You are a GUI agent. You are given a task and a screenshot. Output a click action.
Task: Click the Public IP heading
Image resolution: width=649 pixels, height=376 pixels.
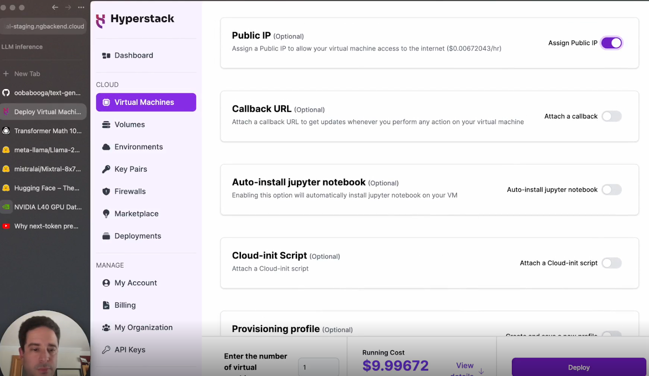pyautogui.click(x=251, y=36)
